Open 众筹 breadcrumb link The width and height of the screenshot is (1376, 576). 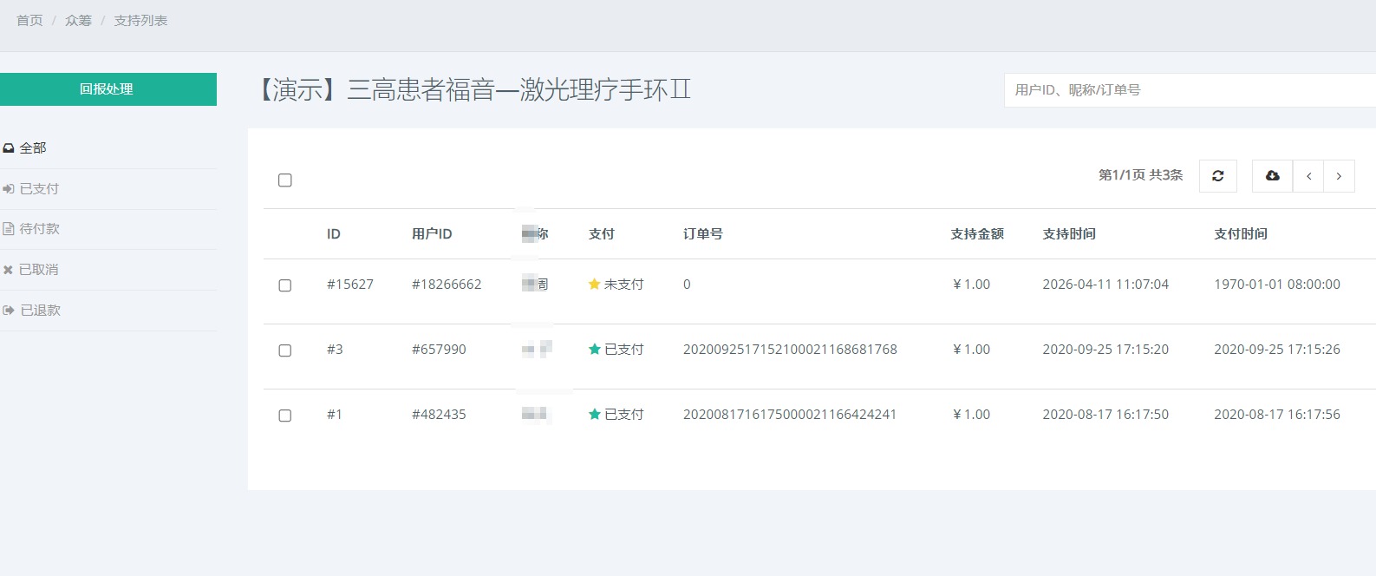click(78, 20)
